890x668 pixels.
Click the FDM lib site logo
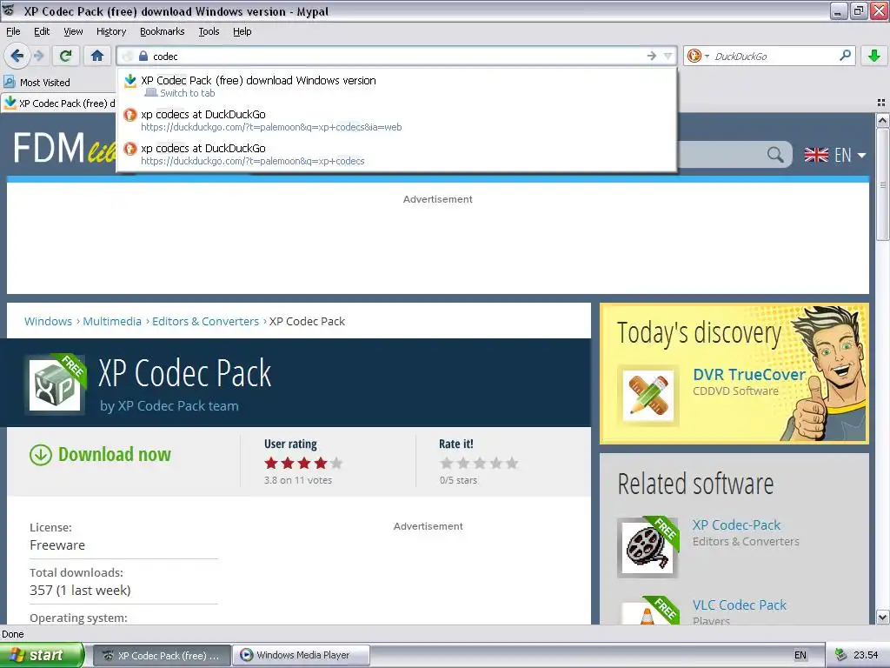pos(64,149)
